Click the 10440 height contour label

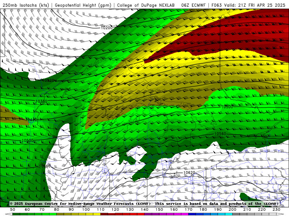[x=31, y=120]
